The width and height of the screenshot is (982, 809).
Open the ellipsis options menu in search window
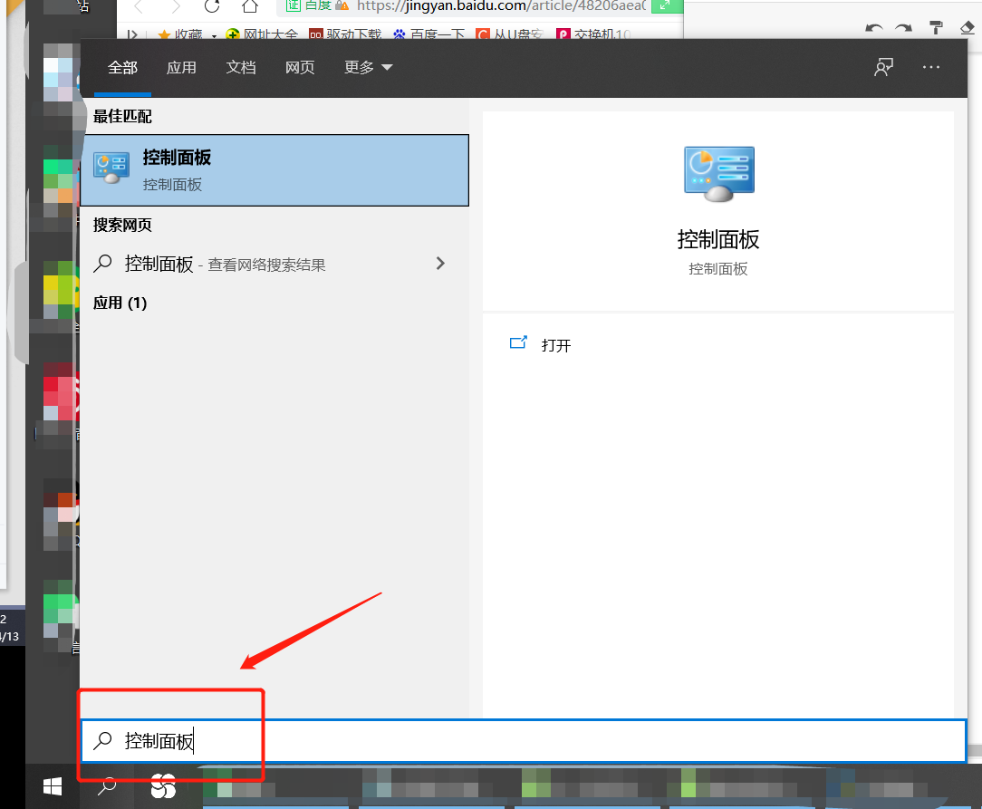pos(930,66)
